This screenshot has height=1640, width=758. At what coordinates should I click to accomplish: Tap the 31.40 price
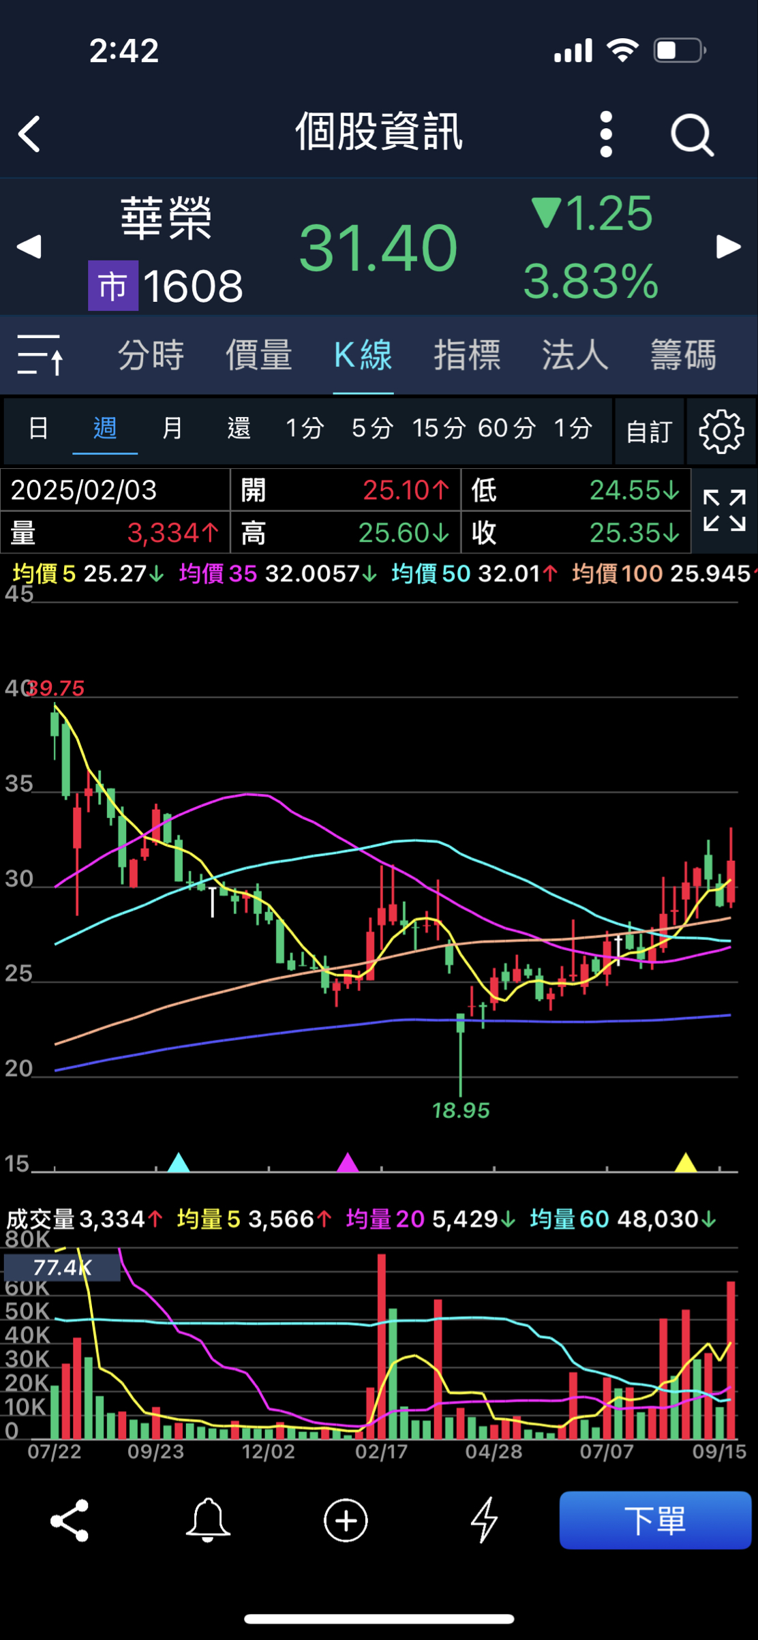[x=378, y=248]
